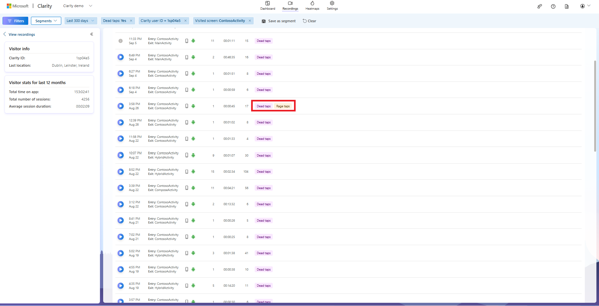Switch to Heatmaps tab
The height and width of the screenshot is (306, 599).
[312, 6]
